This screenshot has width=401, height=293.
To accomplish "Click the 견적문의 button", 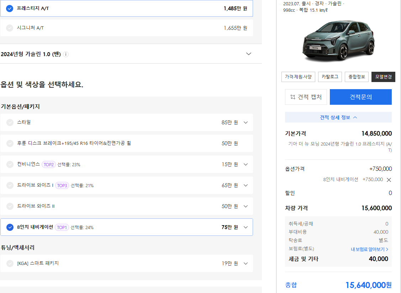I will 360,97.
